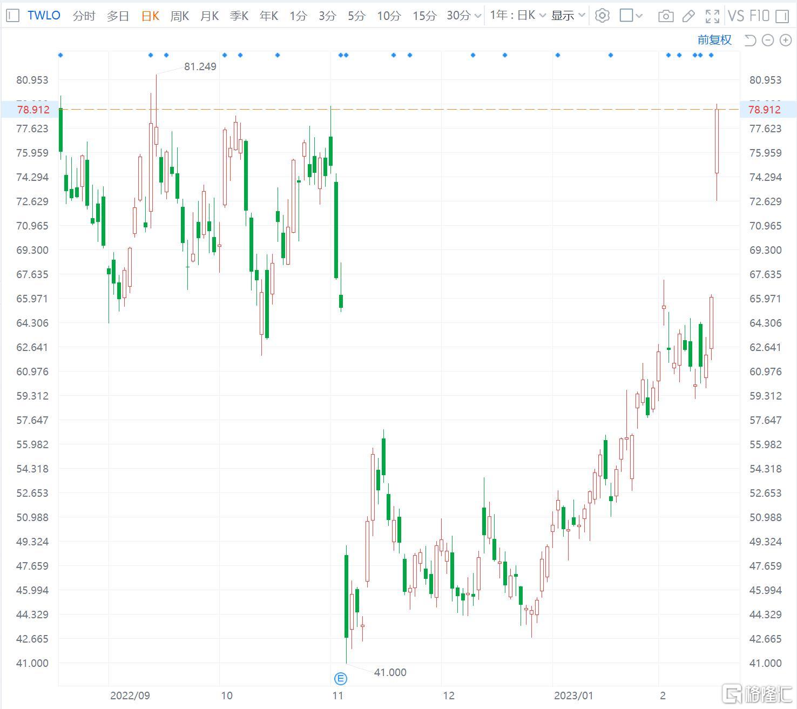Zoom out chart with minus icon

[x=768, y=40]
